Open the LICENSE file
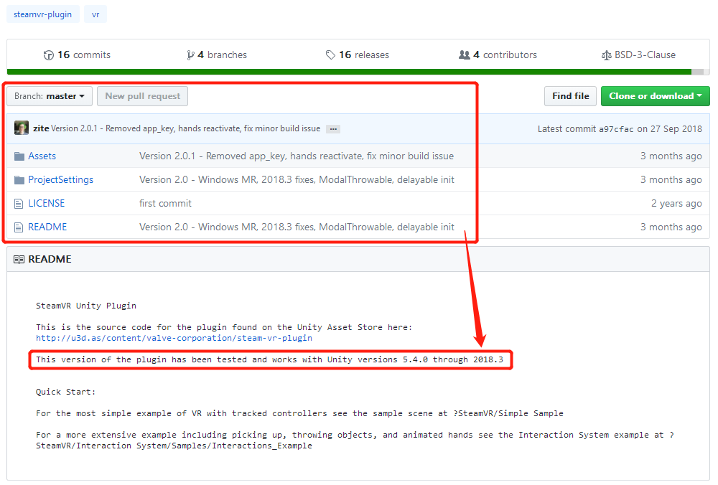The image size is (718, 485). pos(46,203)
